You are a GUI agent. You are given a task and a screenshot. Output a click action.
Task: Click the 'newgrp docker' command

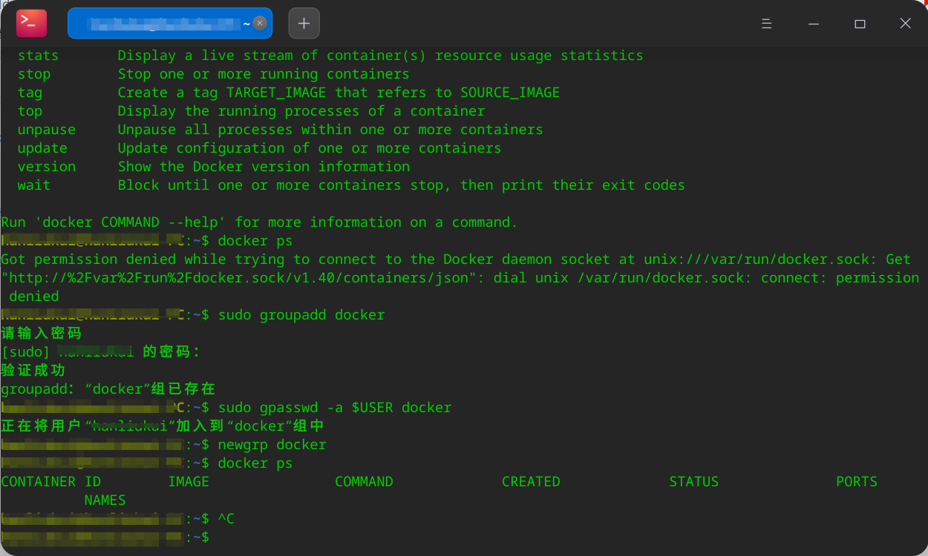(272, 445)
